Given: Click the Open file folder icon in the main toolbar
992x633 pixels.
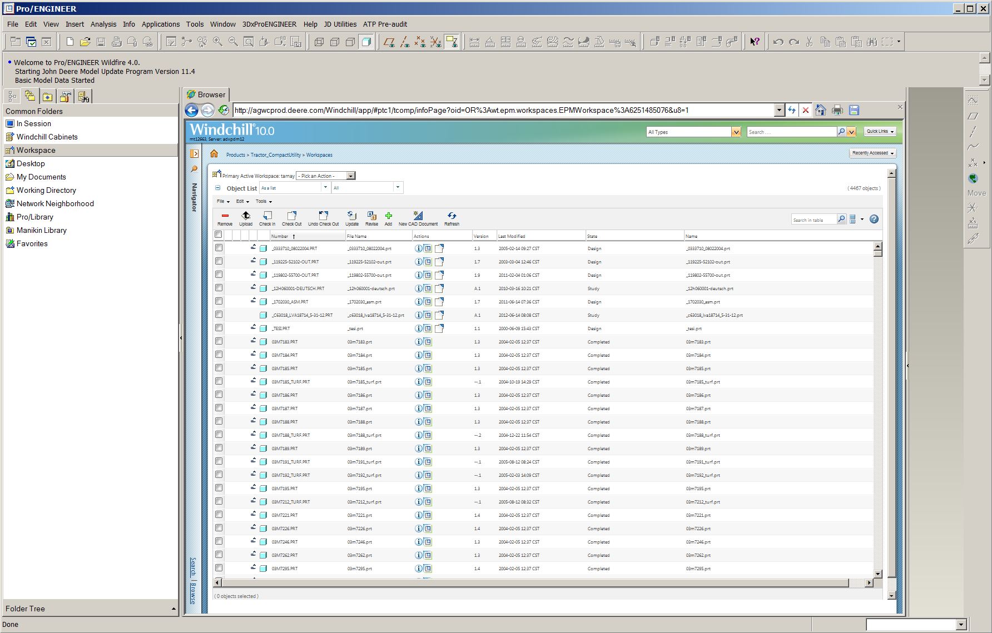Looking at the screenshot, I should point(85,42).
